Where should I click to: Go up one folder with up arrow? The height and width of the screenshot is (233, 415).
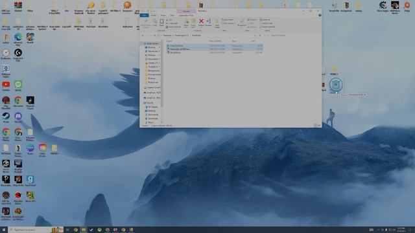tap(155, 36)
